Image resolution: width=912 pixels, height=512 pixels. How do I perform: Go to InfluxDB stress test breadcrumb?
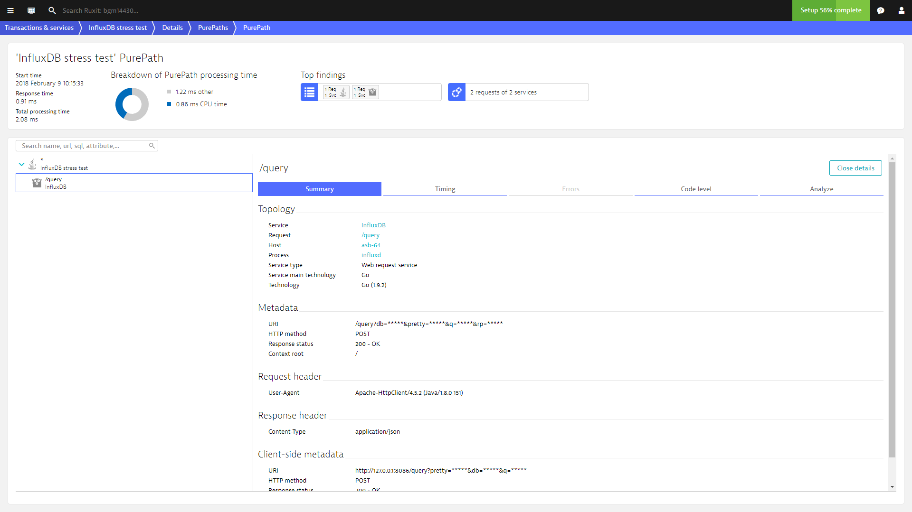pyautogui.click(x=118, y=28)
